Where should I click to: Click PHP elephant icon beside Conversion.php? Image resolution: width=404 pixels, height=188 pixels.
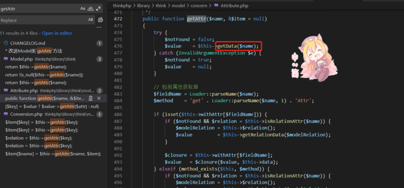pyautogui.click(x=6, y=114)
